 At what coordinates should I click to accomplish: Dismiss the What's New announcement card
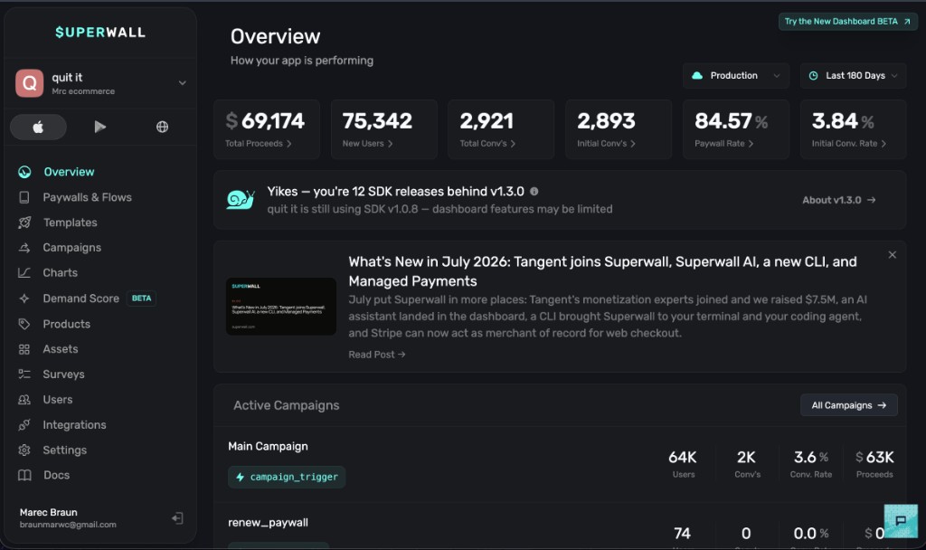tap(892, 254)
